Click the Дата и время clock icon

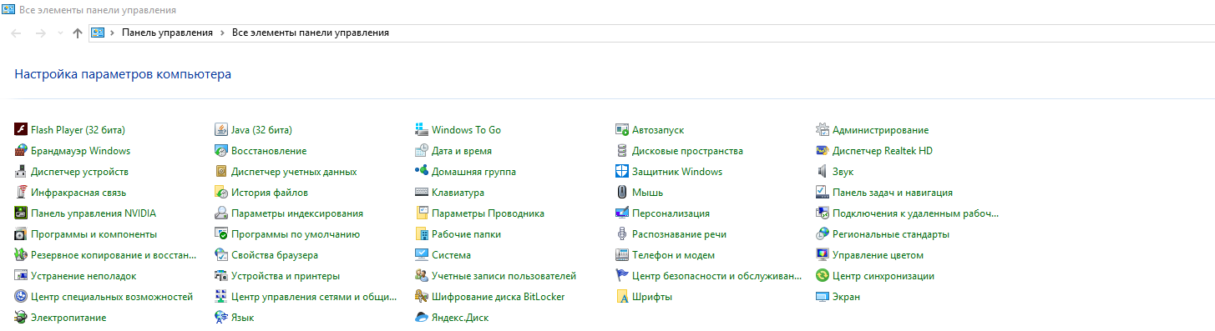(x=422, y=150)
